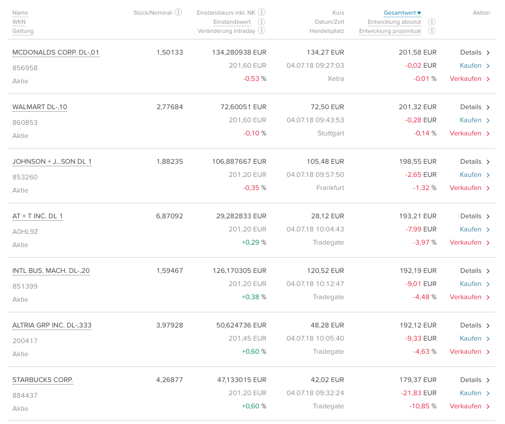Select WKN 856958 text
This screenshot has height=424, width=505.
pyautogui.click(x=25, y=68)
